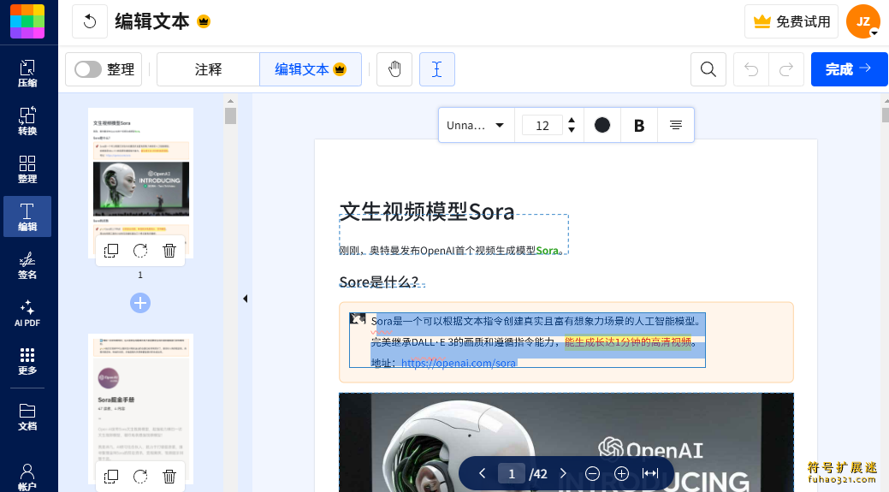889x492 pixels.
Task: Click the 完成 button
Action: pos(849,69)
